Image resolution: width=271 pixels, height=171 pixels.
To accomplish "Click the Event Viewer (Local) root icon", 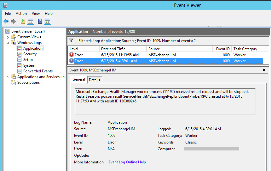I will (8, 31).
